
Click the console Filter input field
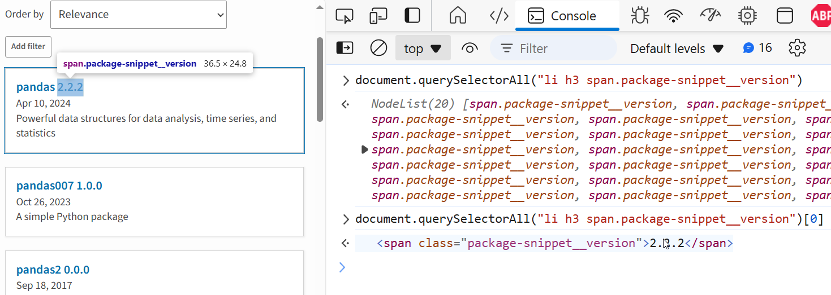click(560, 49)
